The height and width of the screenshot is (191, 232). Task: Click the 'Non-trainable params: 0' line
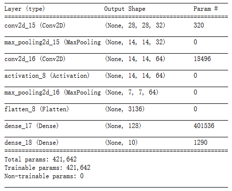pos(44,176)
